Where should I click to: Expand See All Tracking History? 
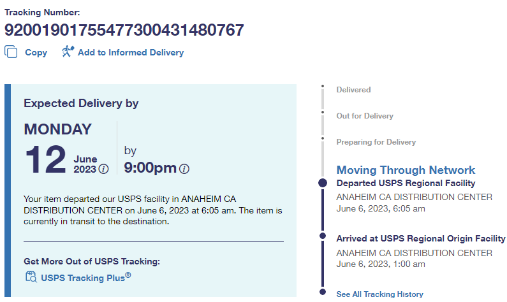379,294
